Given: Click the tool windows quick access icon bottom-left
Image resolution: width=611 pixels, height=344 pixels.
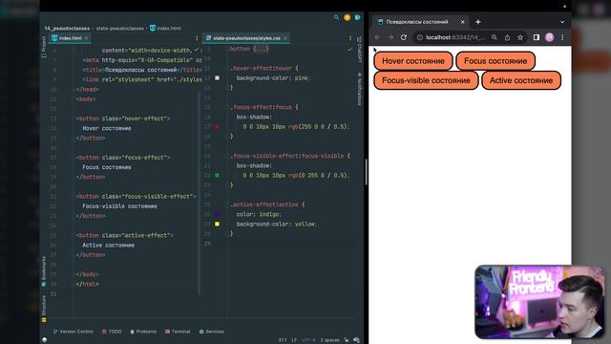Looking at the screenshot, I should coord(45,340).
